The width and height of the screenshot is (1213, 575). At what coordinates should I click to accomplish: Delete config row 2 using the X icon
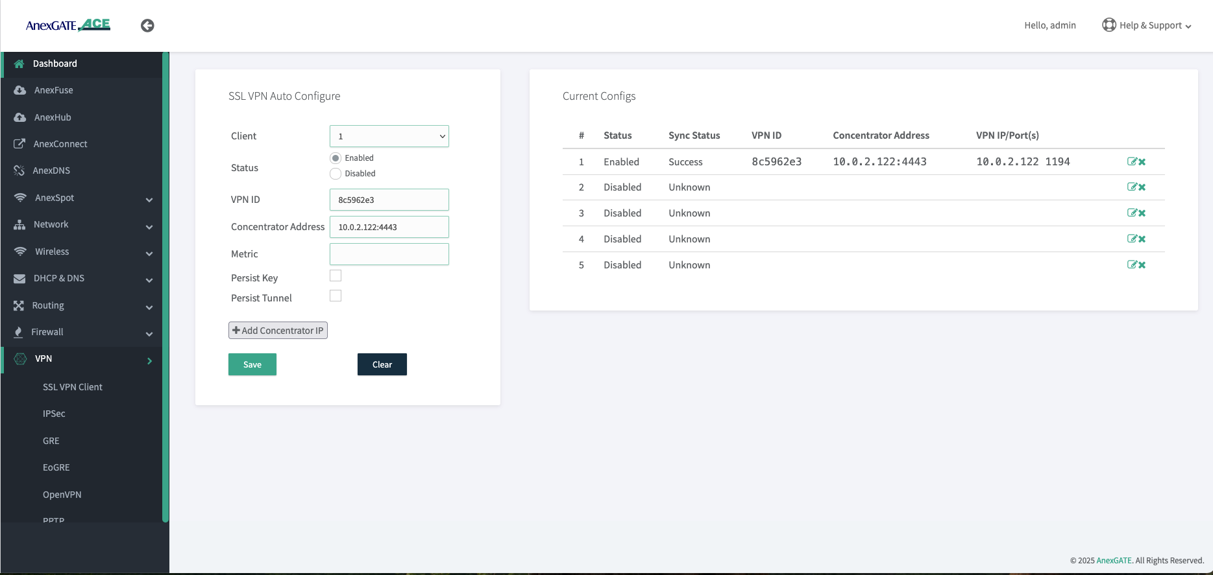[1142, 187]
